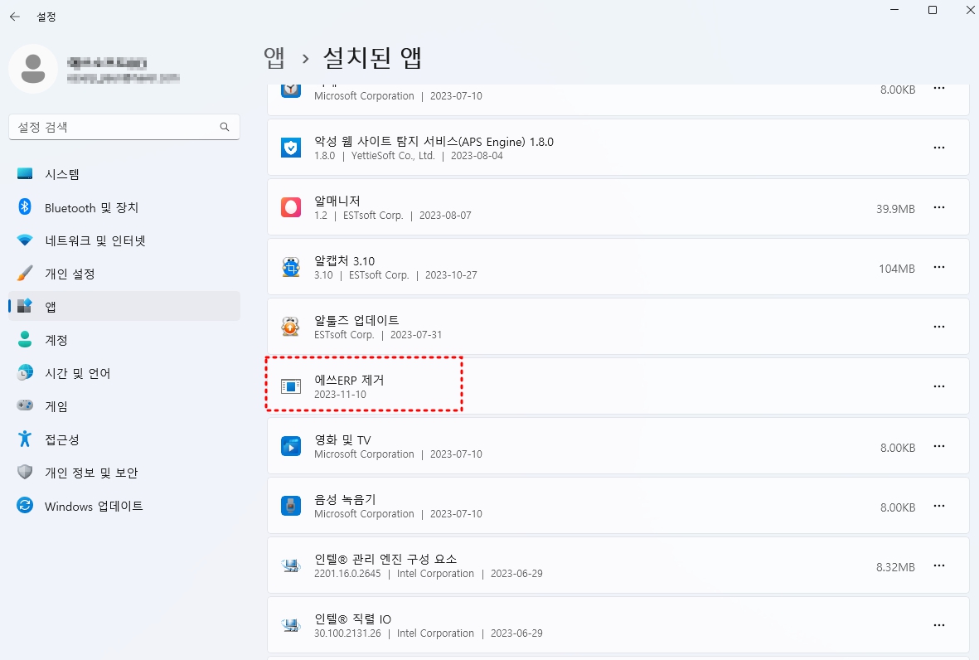Click the Windows 업데이트 sync icon
979x660 pixels.
25,505
